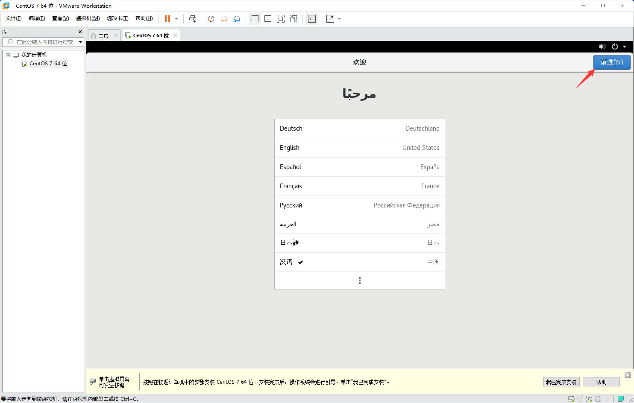Click the 帮助 button in install bar

tap(602, 382)
